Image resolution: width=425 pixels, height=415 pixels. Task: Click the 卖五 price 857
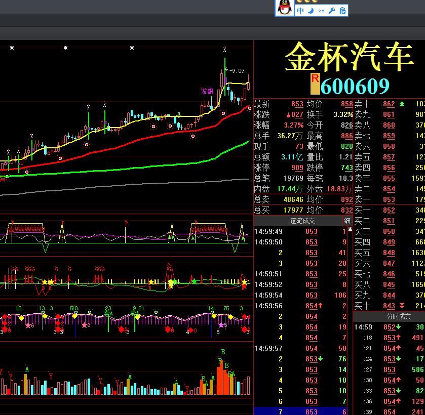(x=389, y=157)
